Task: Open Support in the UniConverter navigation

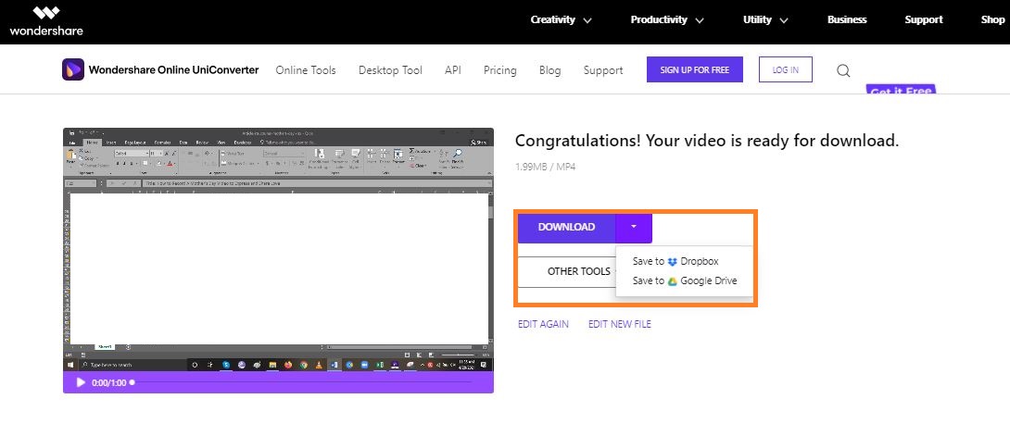Action: (603, 70)
